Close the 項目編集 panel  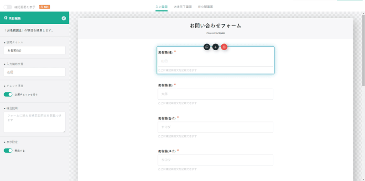pyautogui.click(x=64, y=18)
